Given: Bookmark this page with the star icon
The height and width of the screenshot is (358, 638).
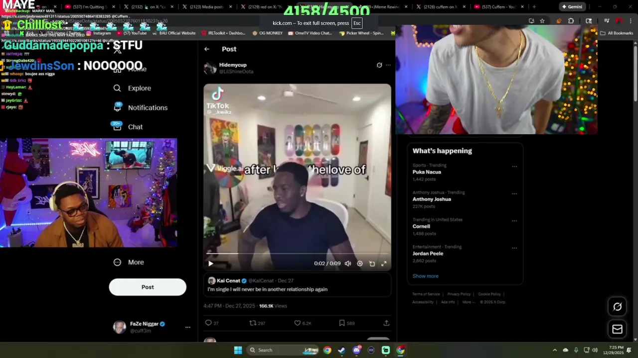Looking at the screenshot, I should point(542,21).
